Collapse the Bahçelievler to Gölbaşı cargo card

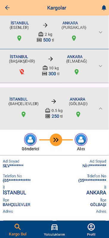tap(101, 109)
